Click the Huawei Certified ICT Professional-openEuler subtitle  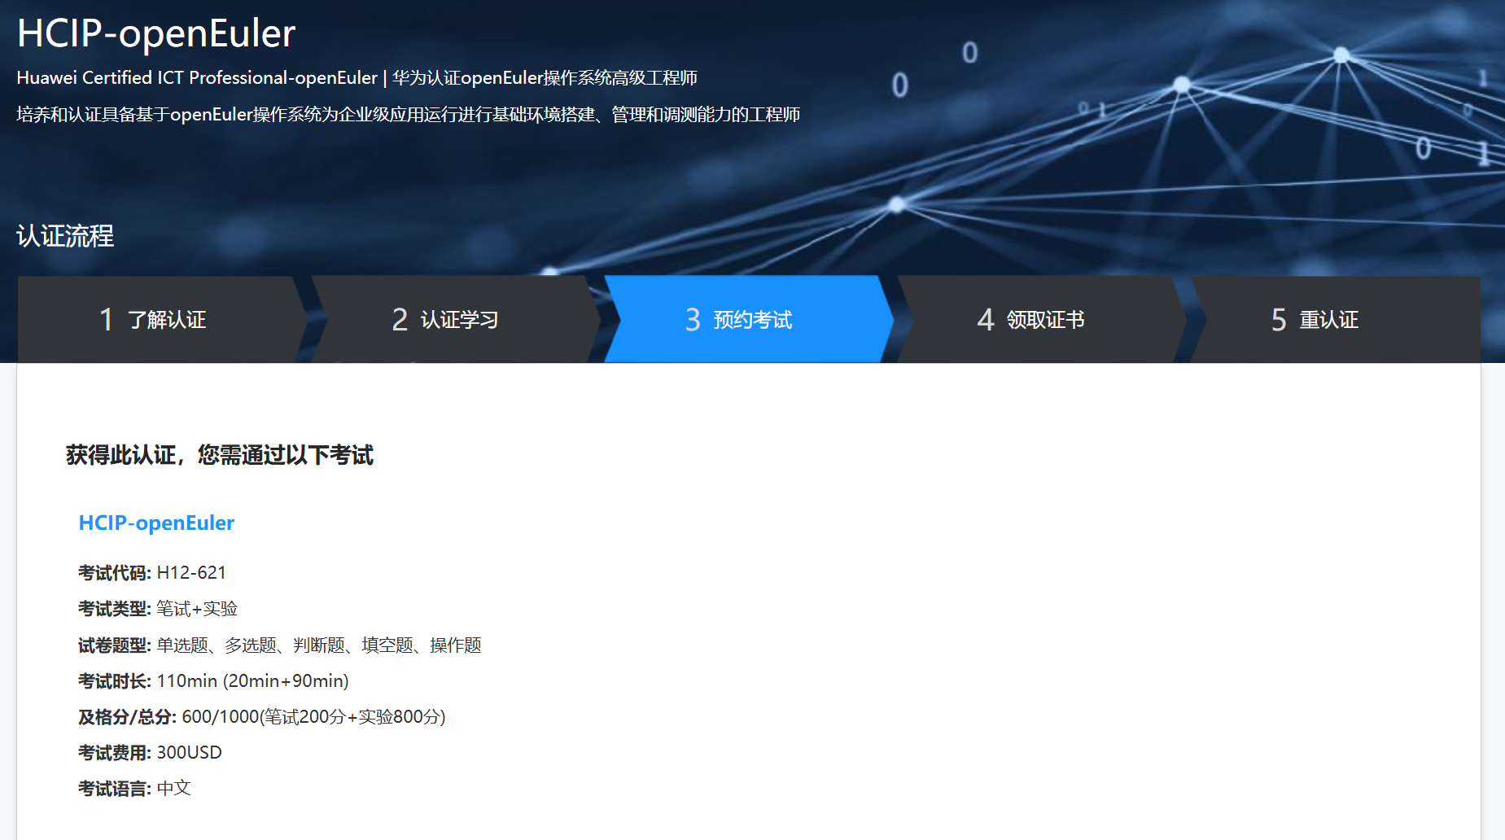357,78
